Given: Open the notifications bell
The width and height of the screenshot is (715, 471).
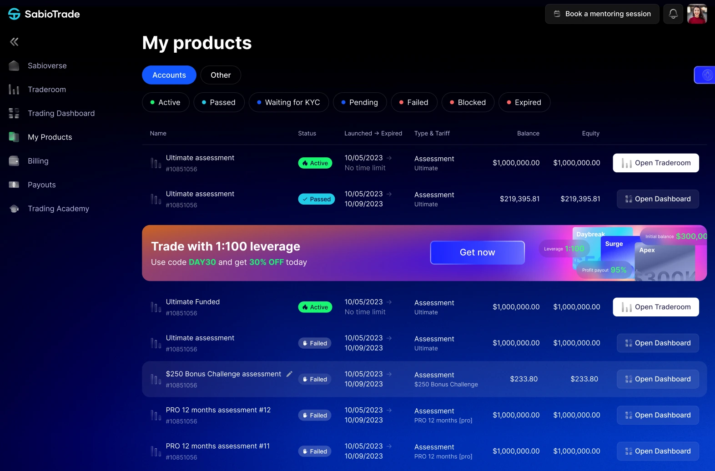Looking at the screenshot, I should pyautogui.click(x=673, y=14).
